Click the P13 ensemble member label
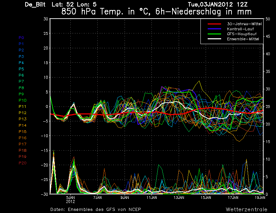This screenshot has width=276, height=213. point(22,119)
